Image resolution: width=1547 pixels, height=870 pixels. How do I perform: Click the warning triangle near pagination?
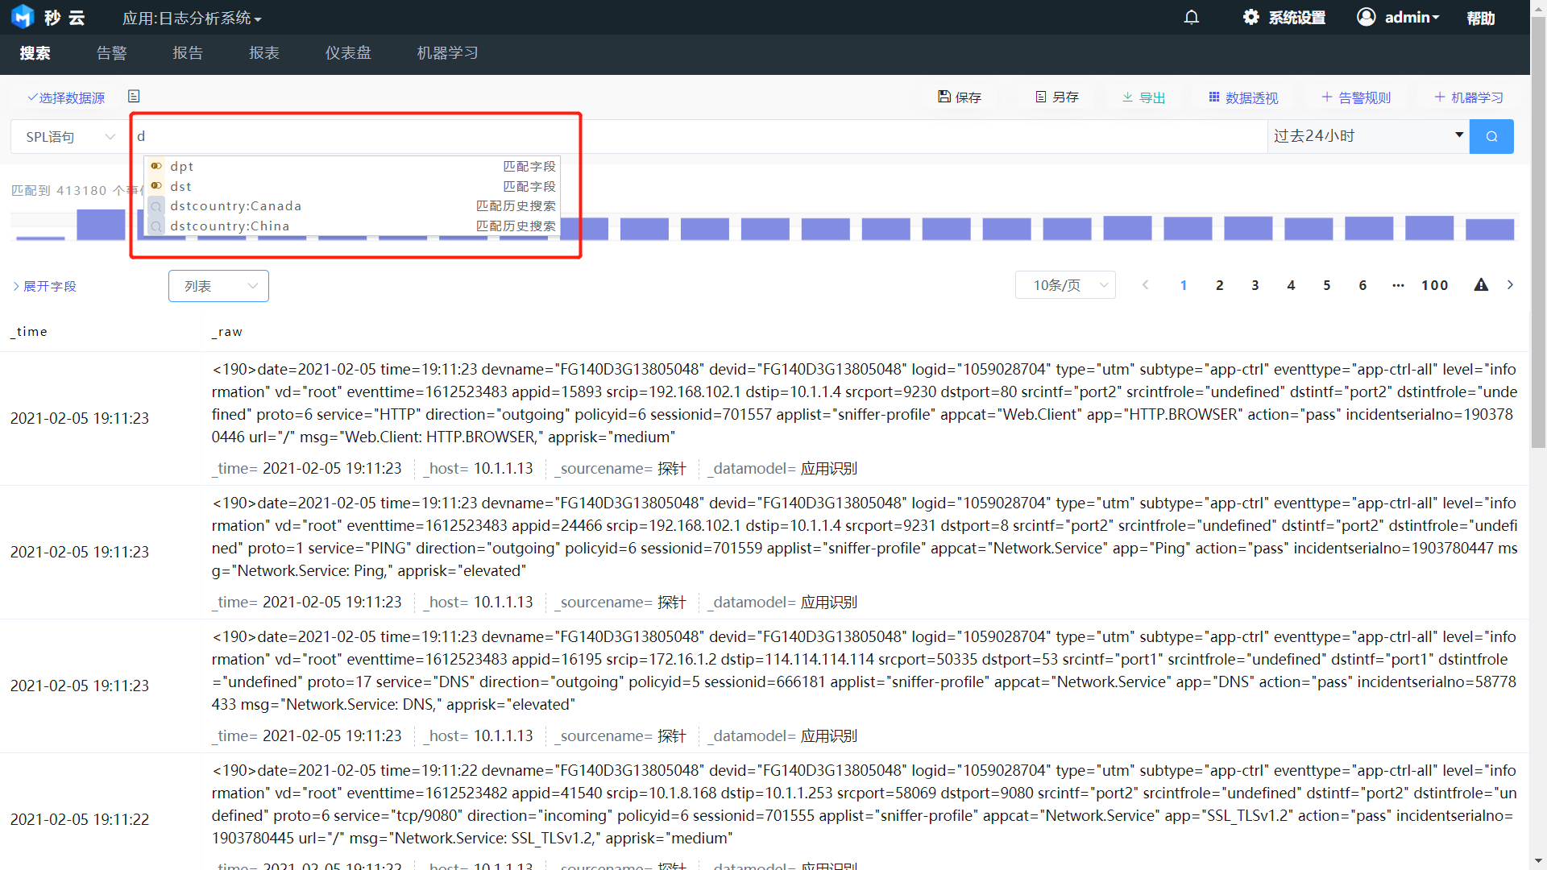(x=1480, y=284)
